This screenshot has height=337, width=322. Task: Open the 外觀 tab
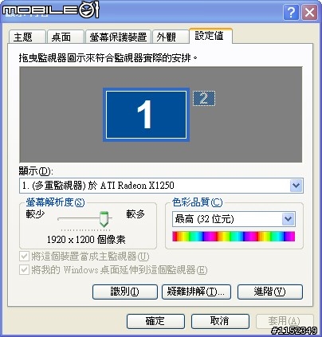point(170,37)
